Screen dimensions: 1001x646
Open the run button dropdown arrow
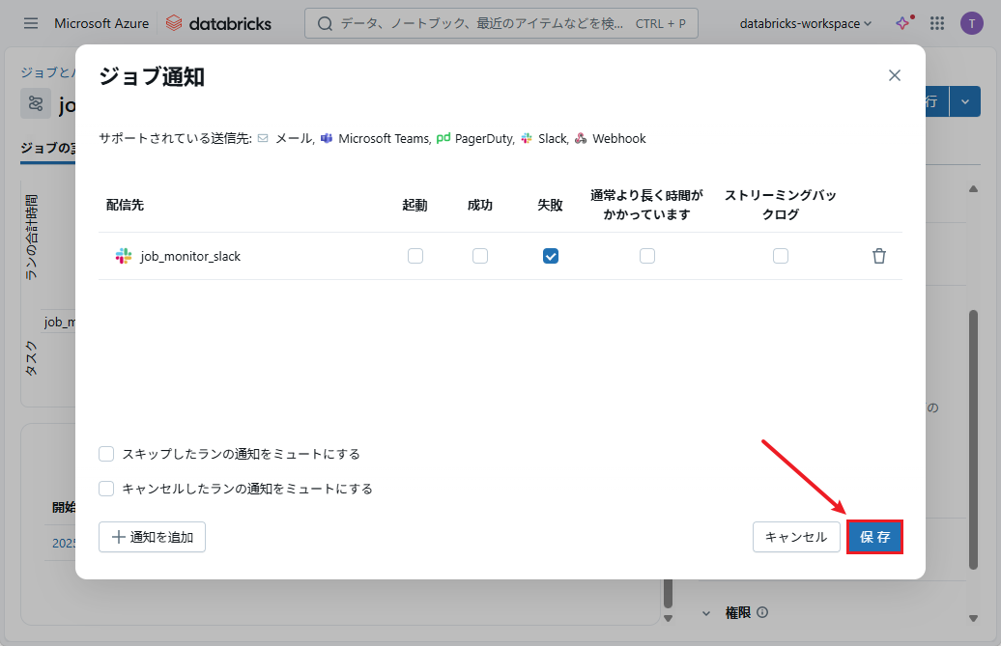click(x=965, y=101)
